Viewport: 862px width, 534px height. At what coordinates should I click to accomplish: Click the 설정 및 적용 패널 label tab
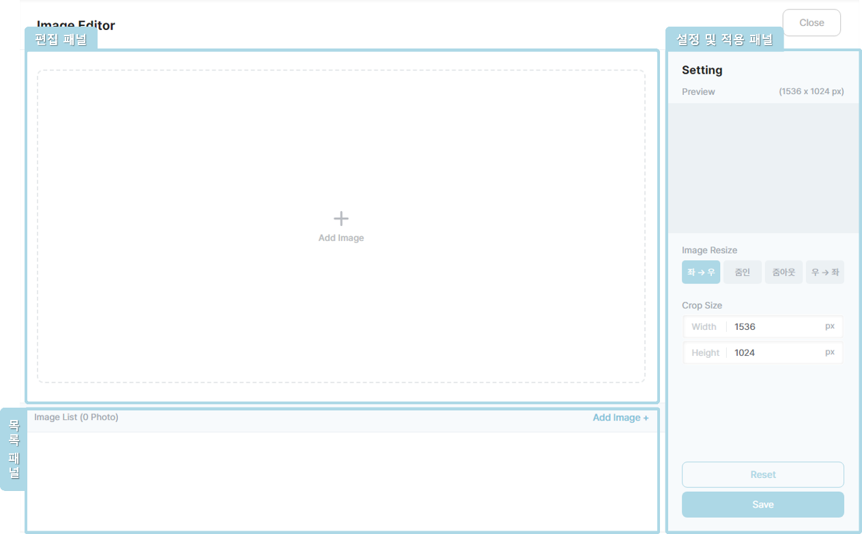pos(723,40)
